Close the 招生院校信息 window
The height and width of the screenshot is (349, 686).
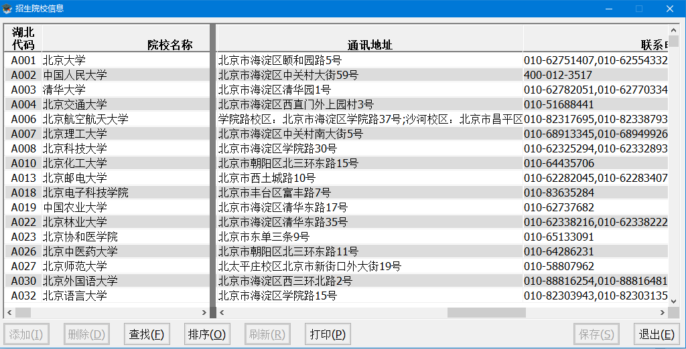(x=670, y=9)
